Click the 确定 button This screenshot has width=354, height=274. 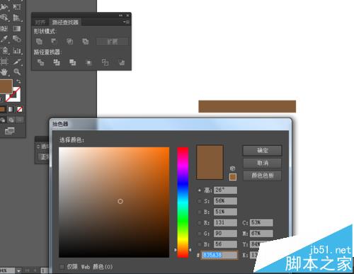click(x=263, y=150)
